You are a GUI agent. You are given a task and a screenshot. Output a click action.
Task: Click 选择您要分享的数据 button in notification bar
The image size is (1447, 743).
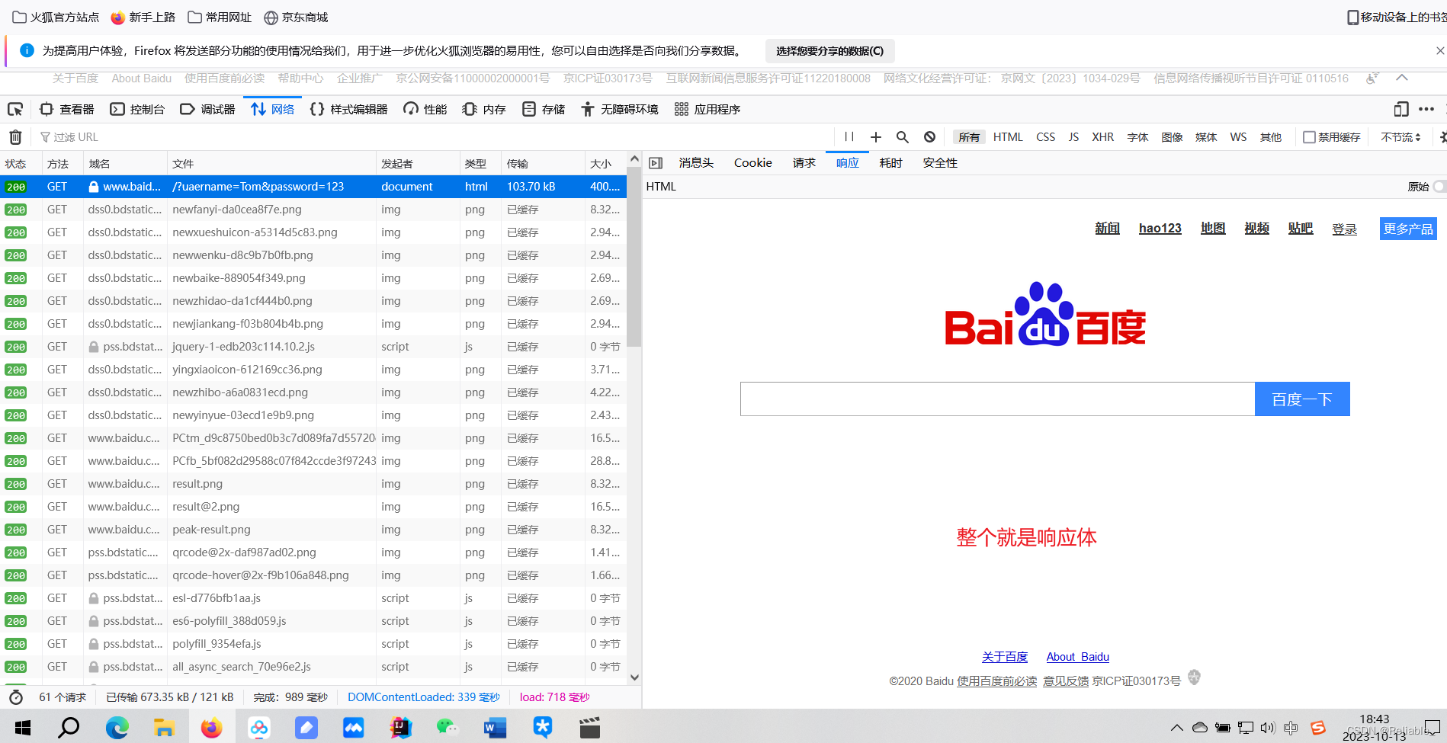[829, 51]
